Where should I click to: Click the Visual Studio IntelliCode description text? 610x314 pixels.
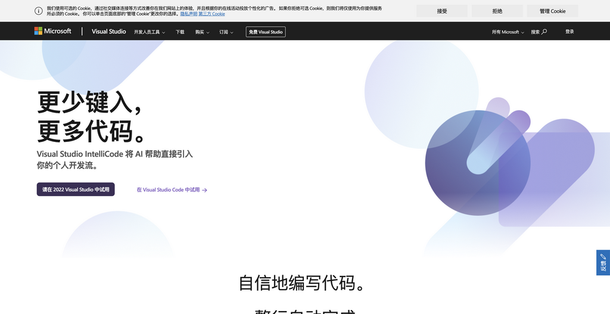click(115, 160)
